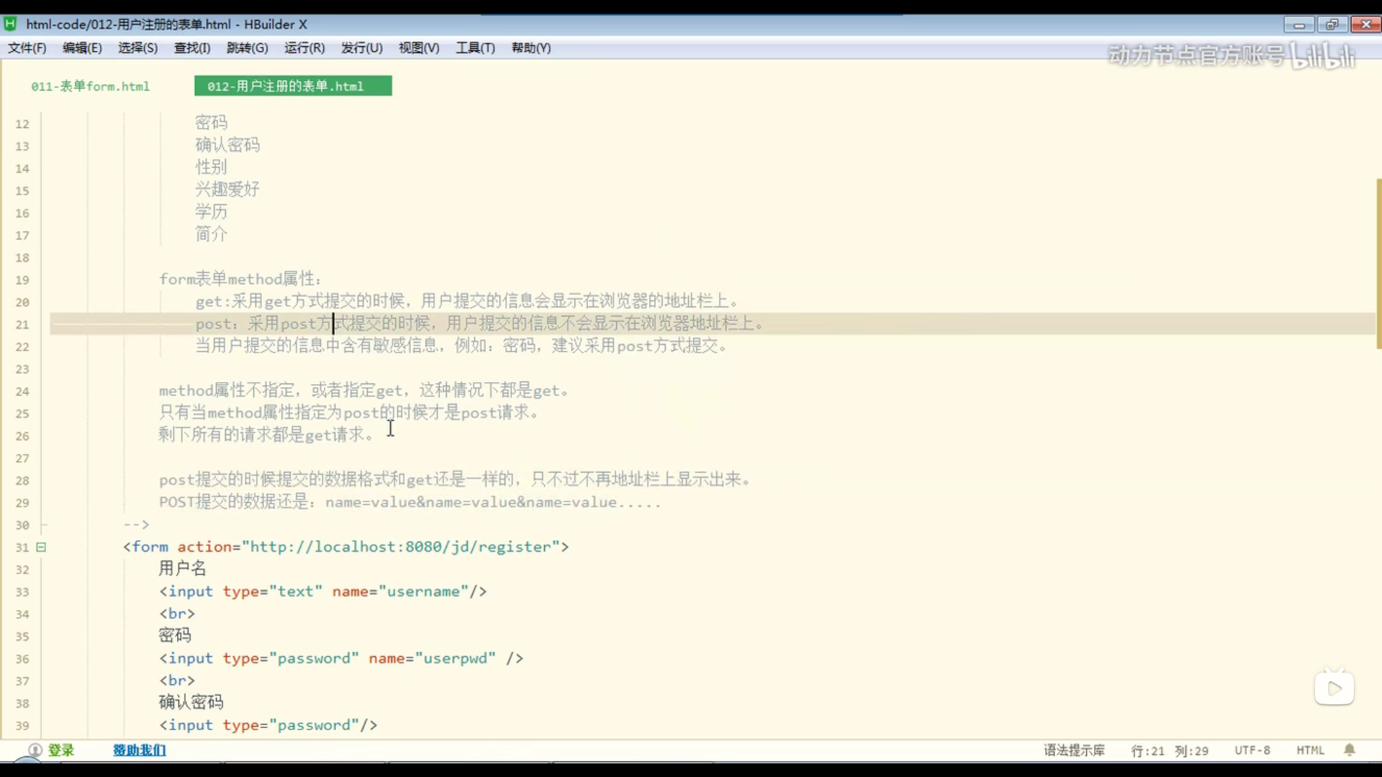
Task: Click line number 25 in gutter
Action: point(22,414)
